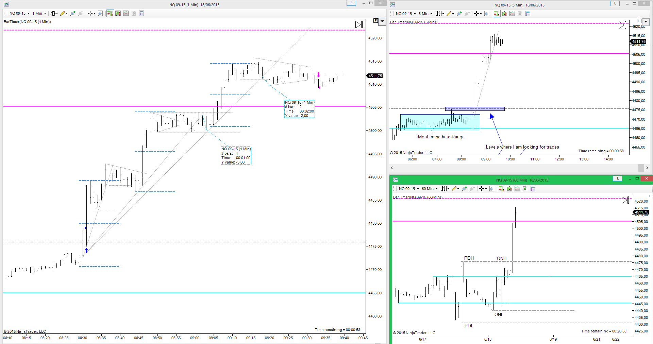Viewport: 653px width, 344px height.
Task: Open 1 Min interval dropdown
Action: coord(39,13)
